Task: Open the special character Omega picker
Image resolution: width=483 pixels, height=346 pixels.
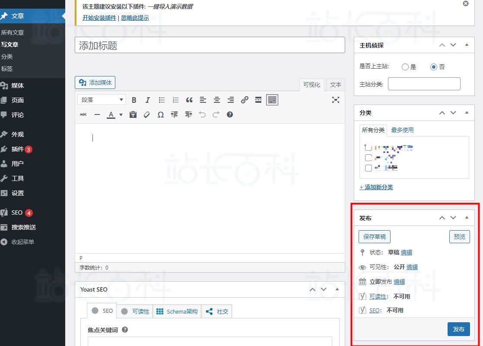Action: (160, 114)
